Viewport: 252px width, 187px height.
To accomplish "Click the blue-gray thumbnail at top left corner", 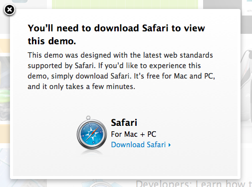I will [19, 1].
